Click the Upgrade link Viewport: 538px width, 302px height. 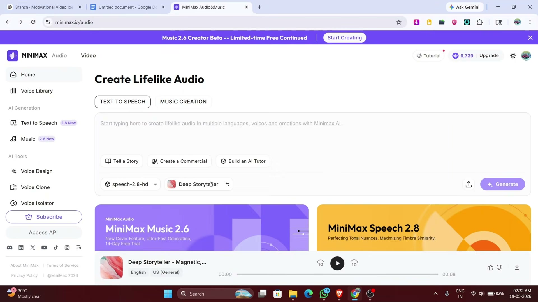[489, 56]
